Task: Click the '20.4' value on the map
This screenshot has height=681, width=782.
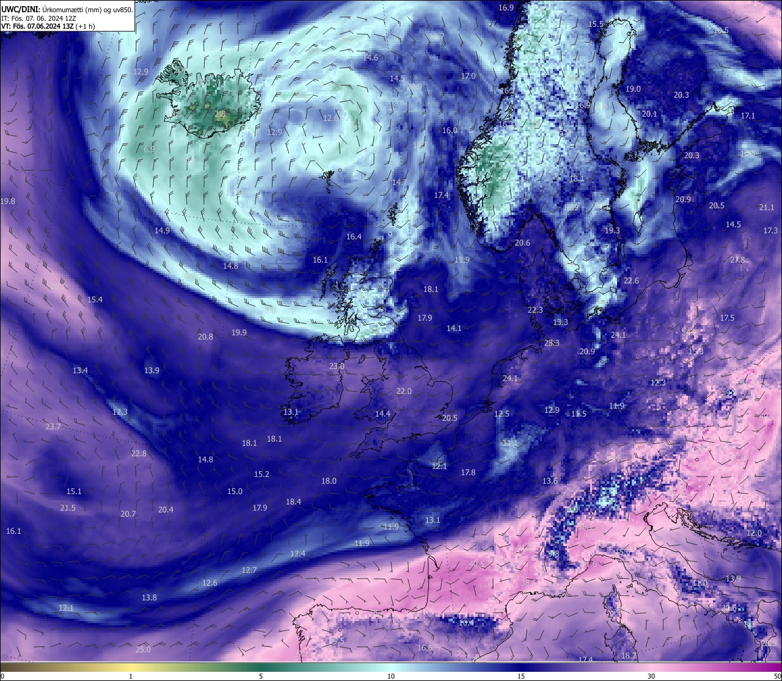Action: [166, 510]
